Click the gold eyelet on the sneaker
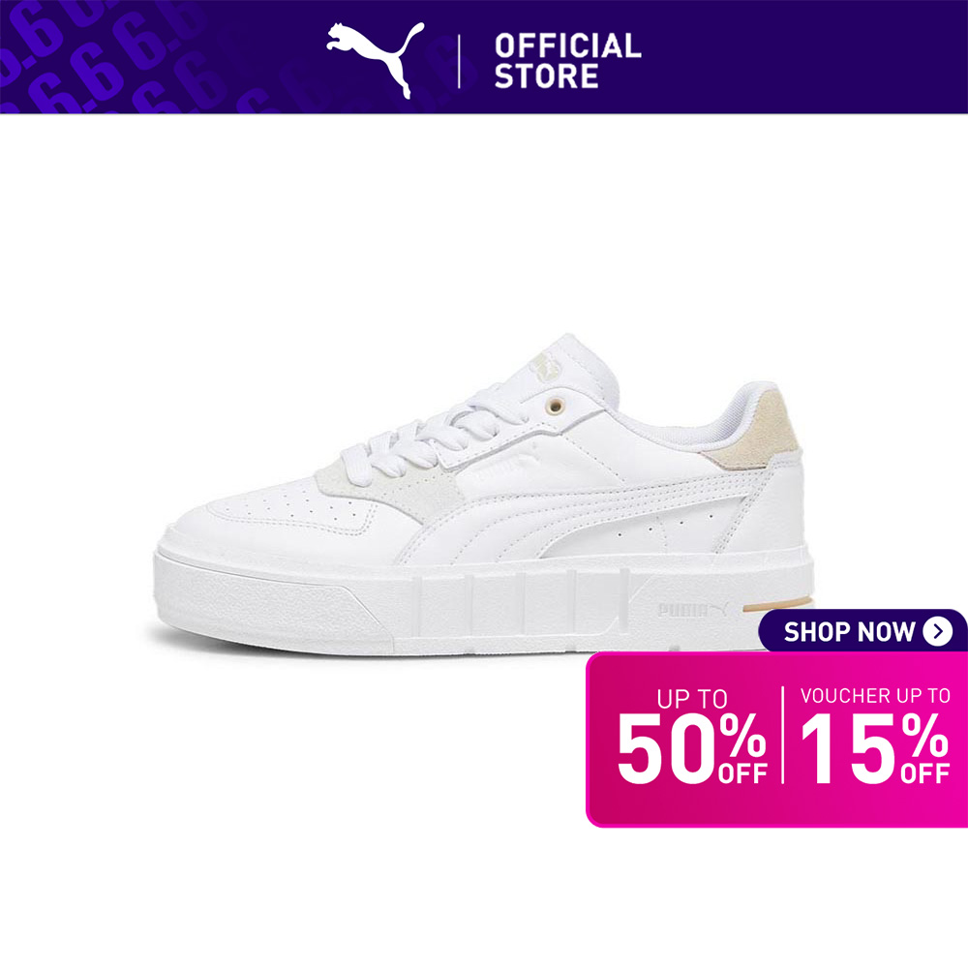 pos(556,406)
